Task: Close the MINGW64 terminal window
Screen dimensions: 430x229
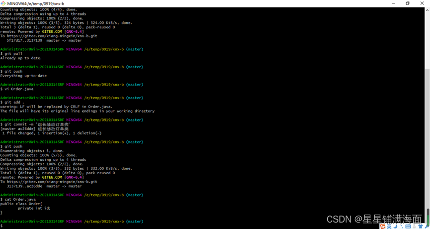Action: tap(423, 3)
